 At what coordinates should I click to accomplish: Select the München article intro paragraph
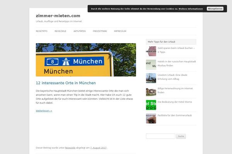coord(84,97)
